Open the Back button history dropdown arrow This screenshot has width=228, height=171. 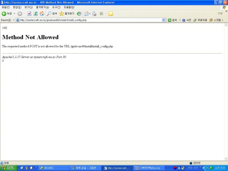coord(14,14)
